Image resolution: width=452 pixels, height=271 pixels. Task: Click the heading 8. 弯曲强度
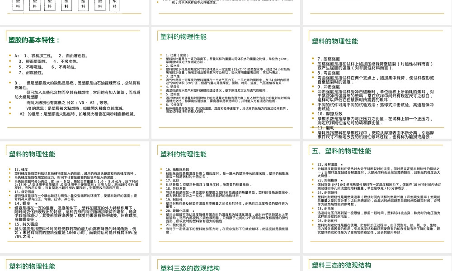click(329, 73)
